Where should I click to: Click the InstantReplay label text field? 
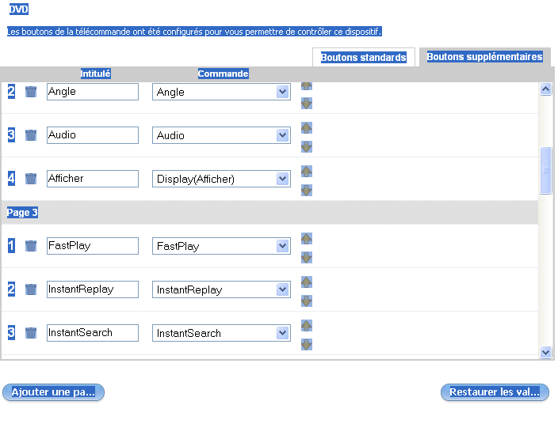coord(93,289)
